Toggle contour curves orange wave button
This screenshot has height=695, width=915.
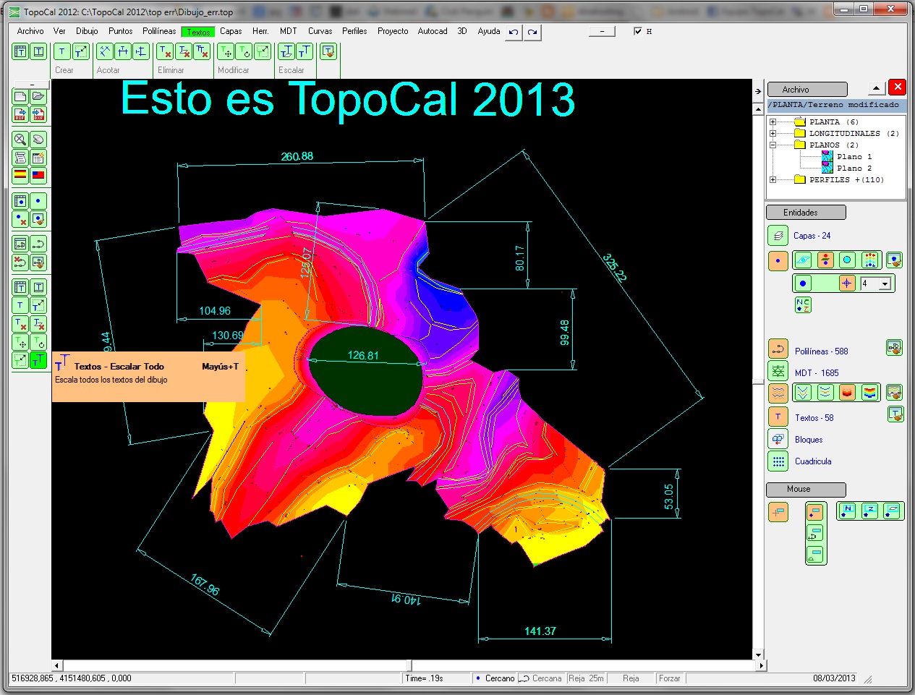(x=778, y=393)
